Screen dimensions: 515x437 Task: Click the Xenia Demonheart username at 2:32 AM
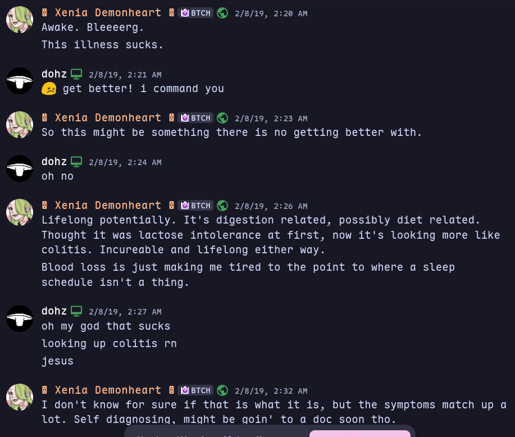(x=108, y=390)
